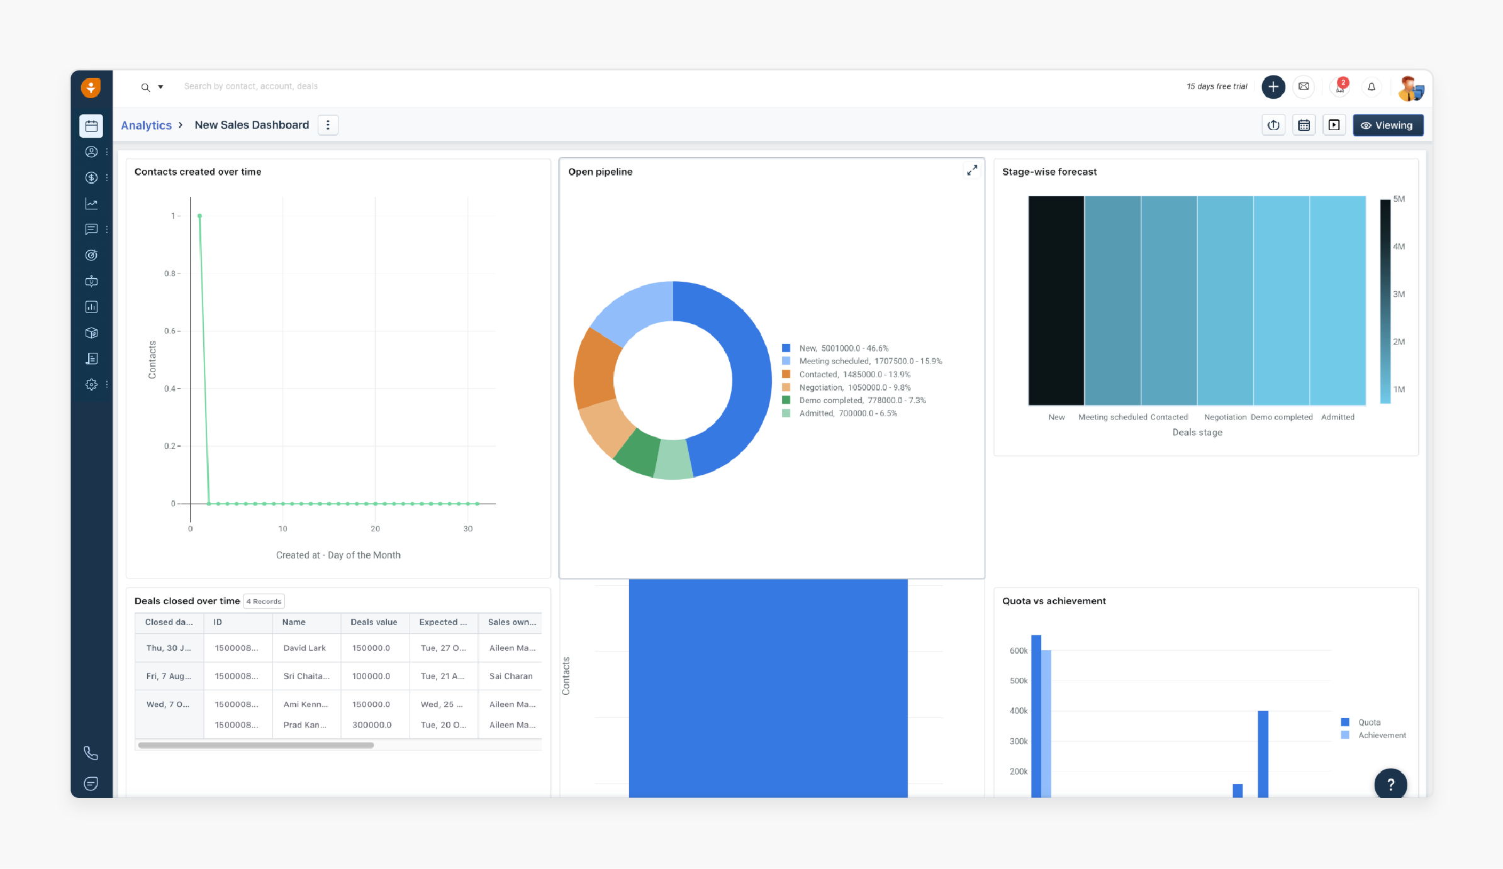Open the search filter dropdown arrow
Image resolution: width=1503 pixels, height=869 pixels.
(160, 87)
